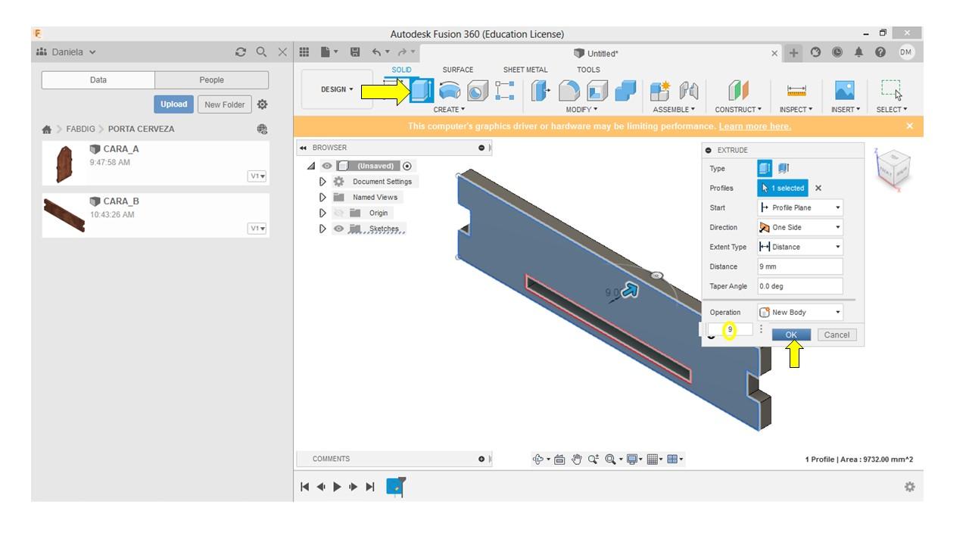Cancel the Extrude dialog
This screenshot has height=545, width=969.
point(837,335)
